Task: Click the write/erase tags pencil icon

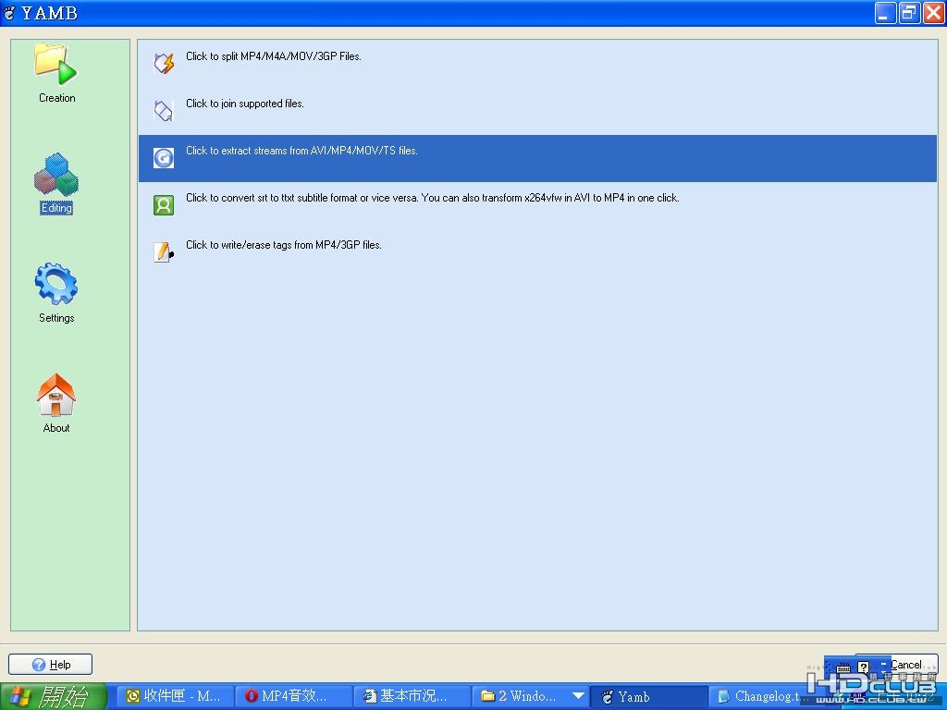Action: click(164, 251)
